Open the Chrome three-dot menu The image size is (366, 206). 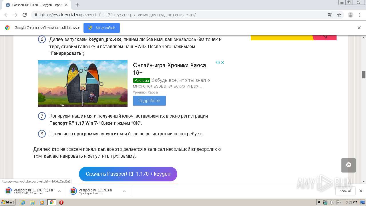(x=360, y=15)
